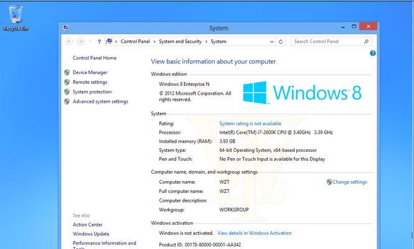This screenshot has height=249, width=414.
Task: Minimize the System window
Action: [342, 27]
